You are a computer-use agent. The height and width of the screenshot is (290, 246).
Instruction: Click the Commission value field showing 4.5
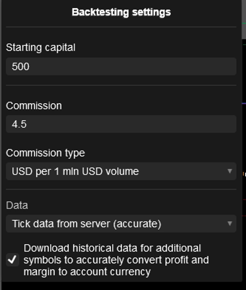pos(121,124)
